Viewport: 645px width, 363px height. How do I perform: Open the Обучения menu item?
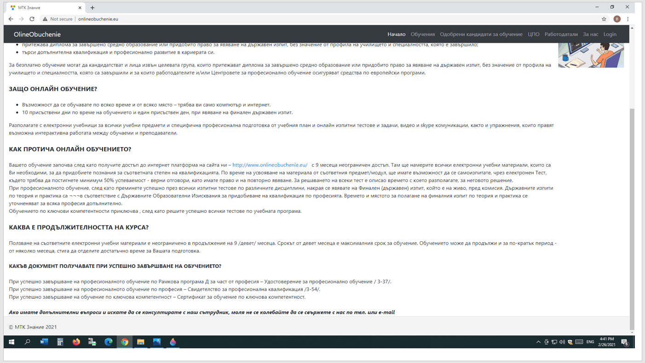[x=423, y=34]
